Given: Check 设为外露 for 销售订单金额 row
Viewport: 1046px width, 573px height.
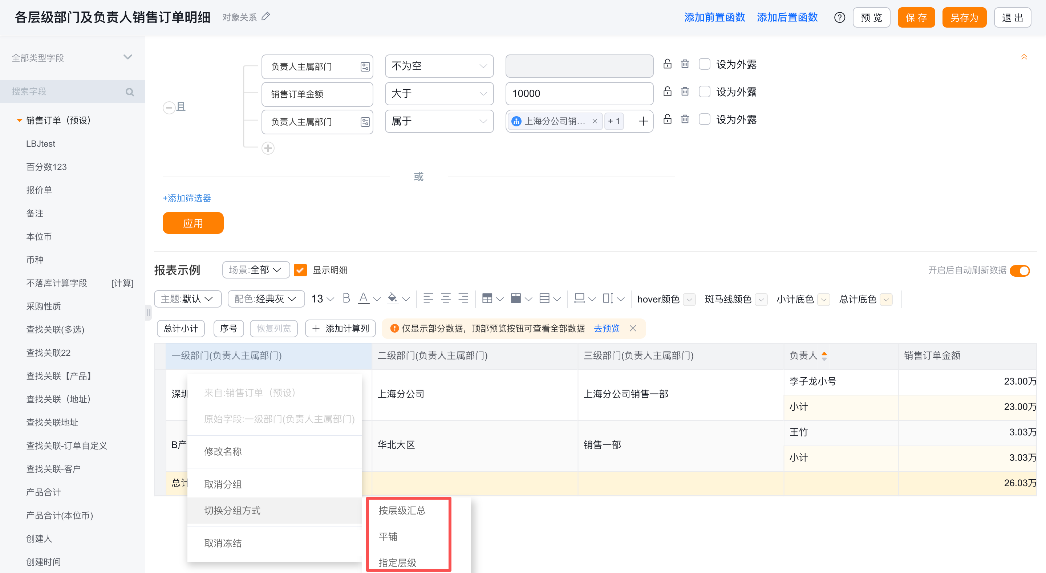Looking at the screenshot, I should (704, 92).
